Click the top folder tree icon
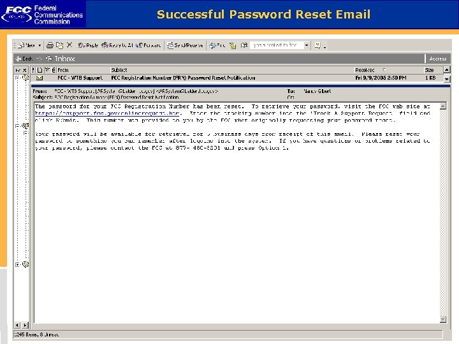 25,77
